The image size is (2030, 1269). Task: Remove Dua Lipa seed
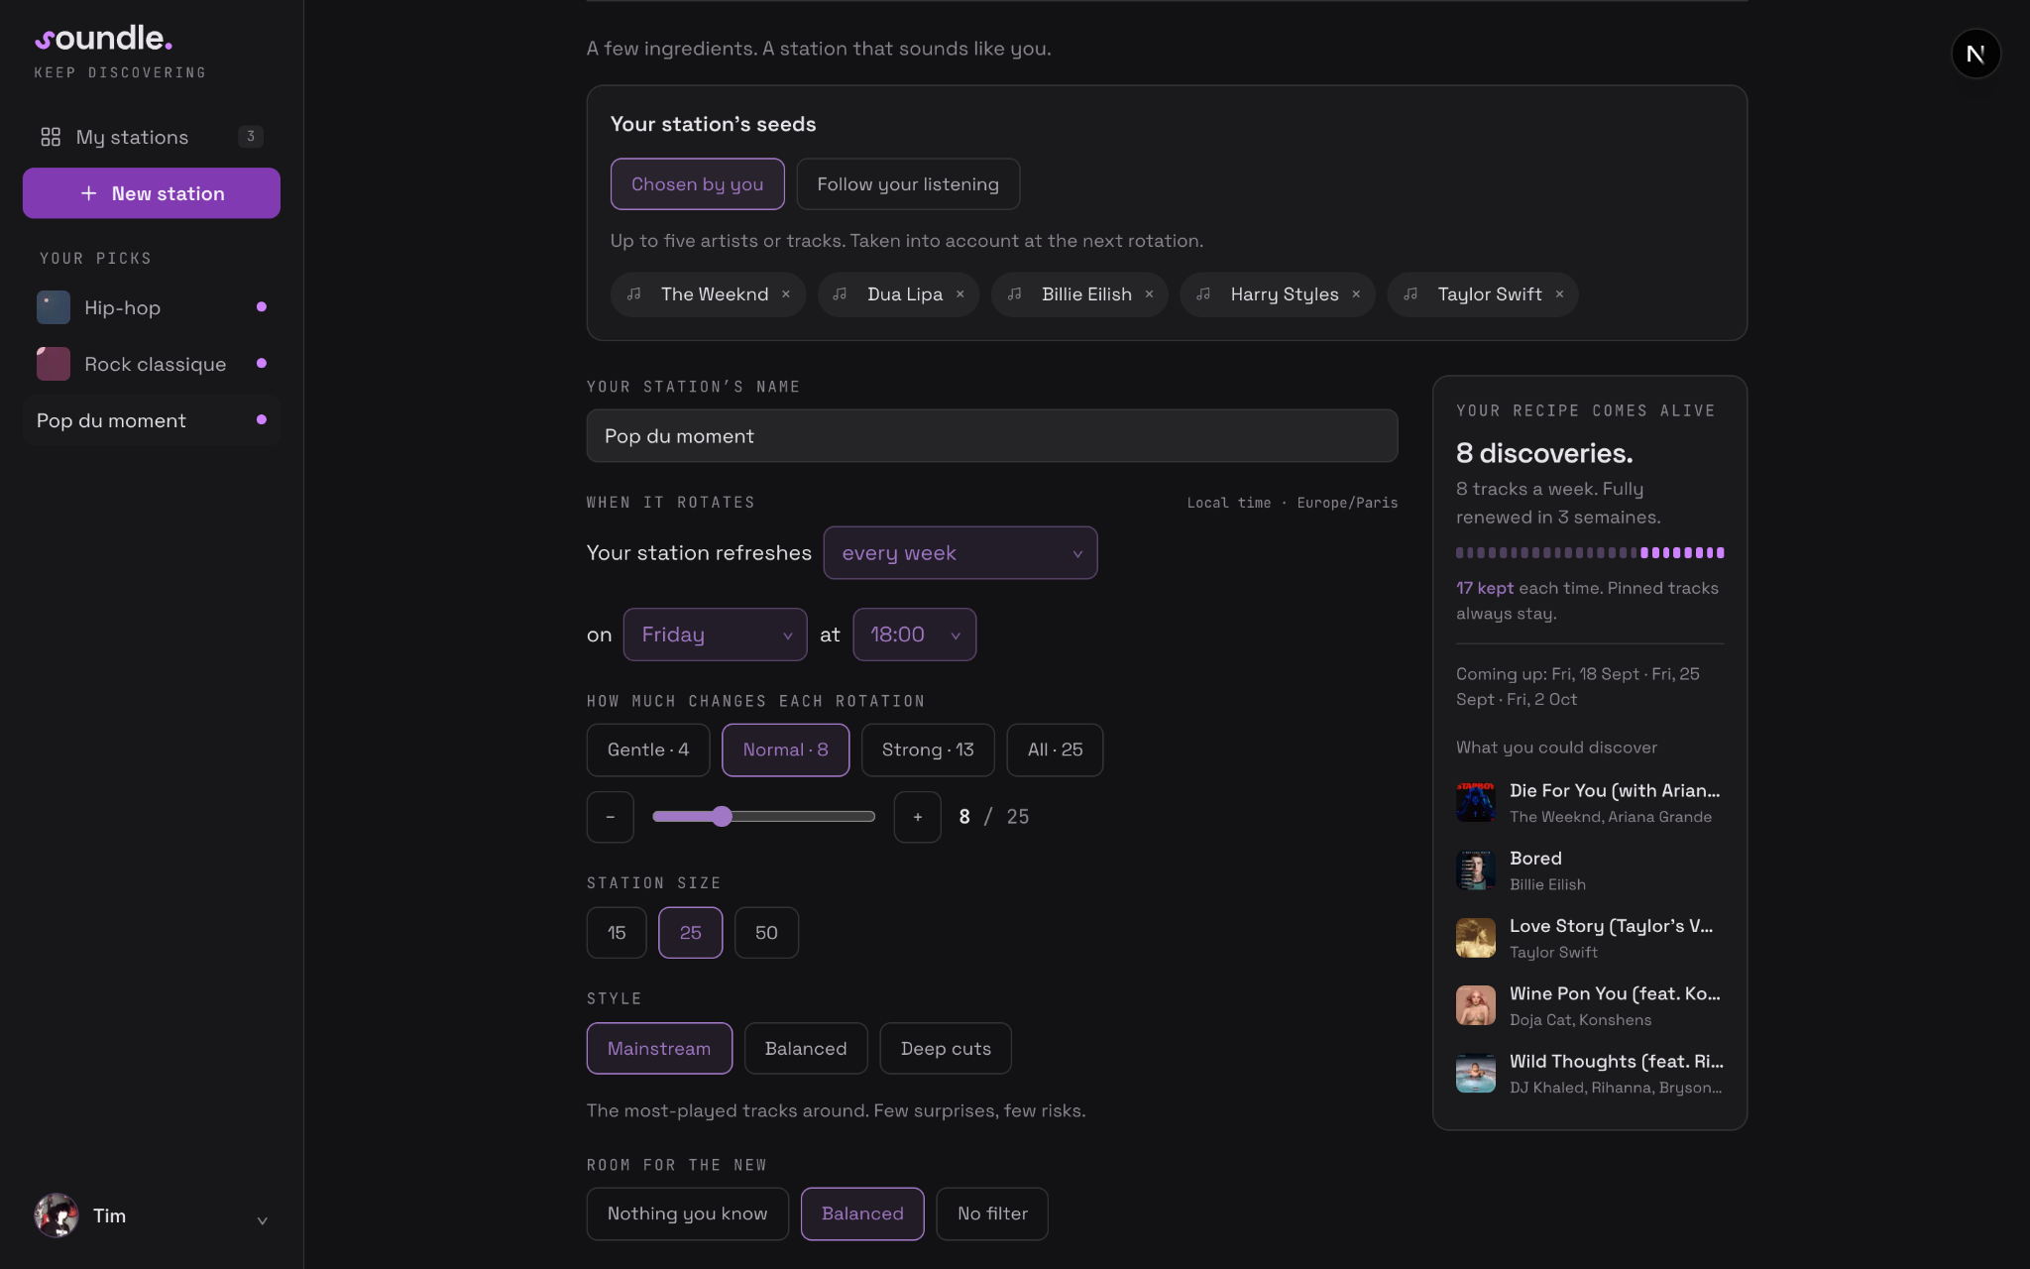click(x=960, y=294)
